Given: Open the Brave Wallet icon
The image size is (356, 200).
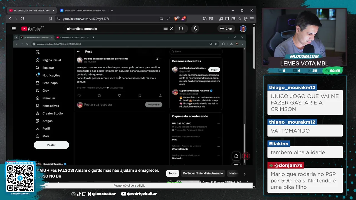Looking at the screenshot, I should click(233, 19).
